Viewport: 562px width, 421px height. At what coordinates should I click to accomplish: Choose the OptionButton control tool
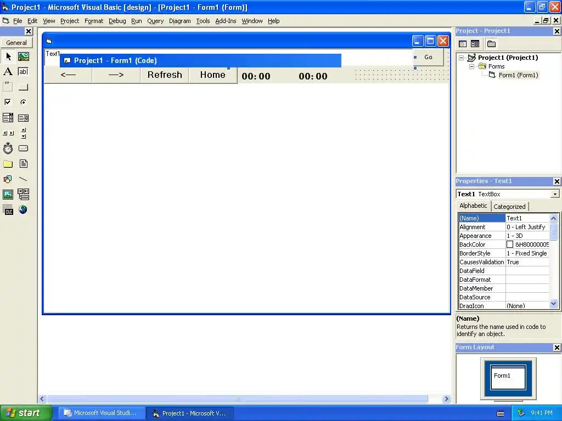pos(23,103)
